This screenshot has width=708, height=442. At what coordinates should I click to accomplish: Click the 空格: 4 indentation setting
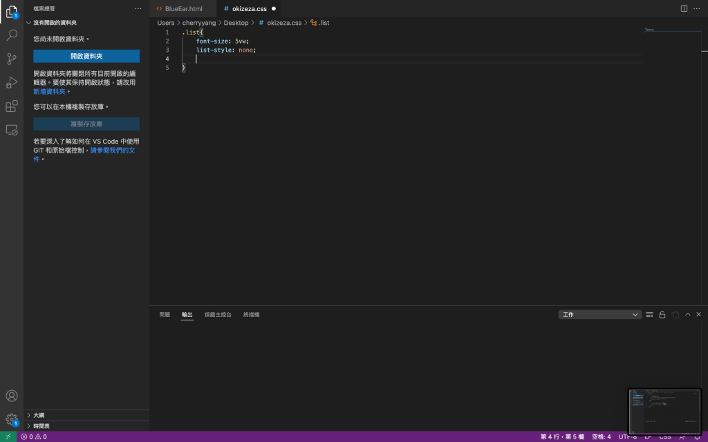(601, 436)
